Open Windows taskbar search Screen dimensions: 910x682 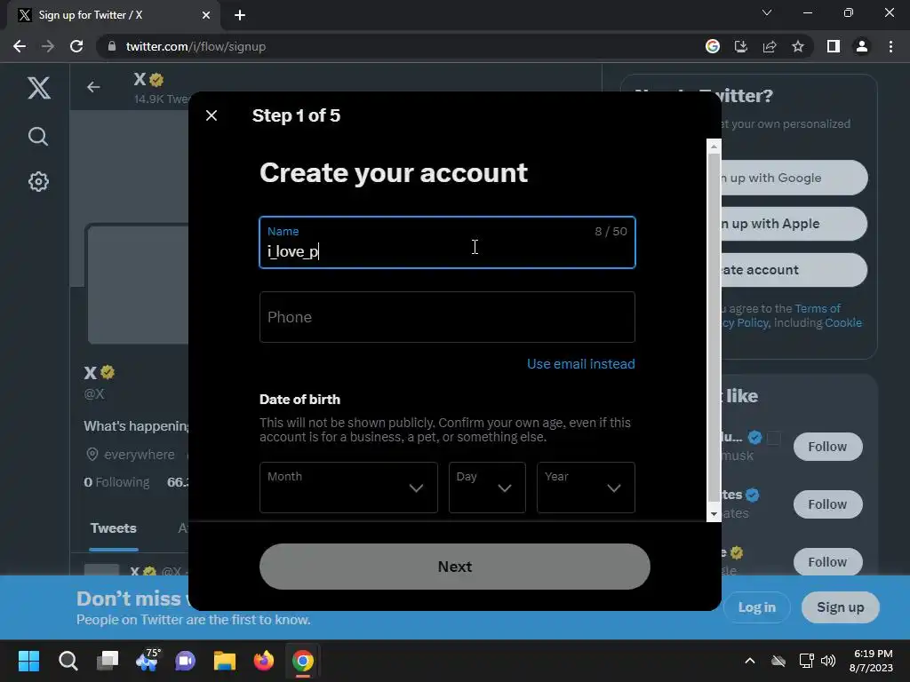68,661
